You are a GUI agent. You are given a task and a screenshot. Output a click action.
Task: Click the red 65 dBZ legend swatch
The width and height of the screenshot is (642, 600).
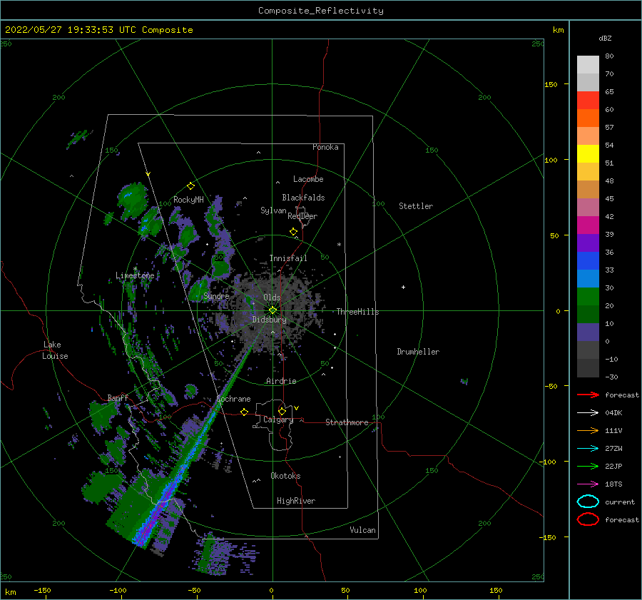click(588, 100)
